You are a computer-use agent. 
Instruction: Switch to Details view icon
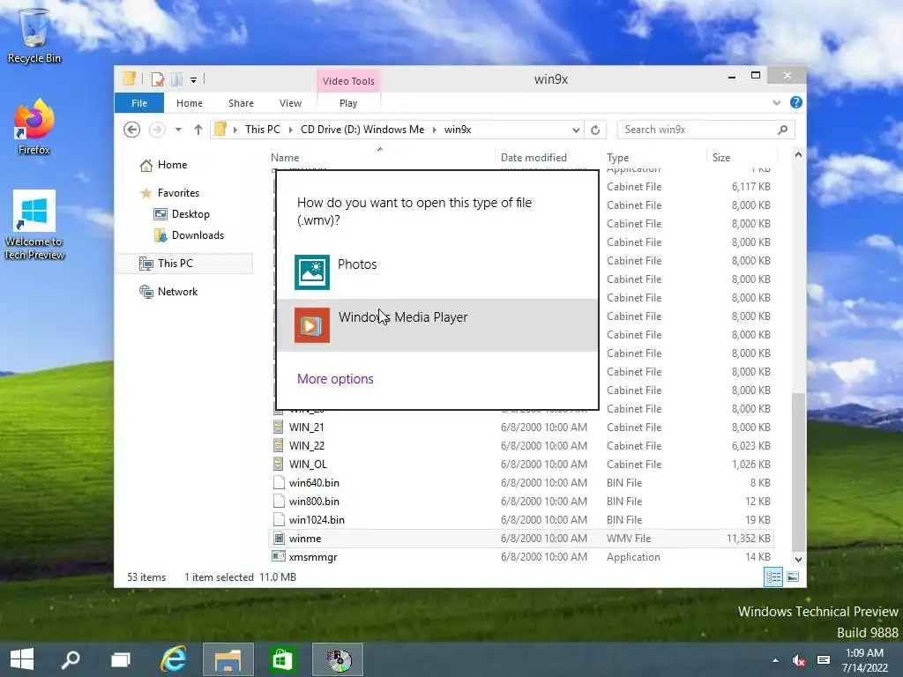(772, 577)
